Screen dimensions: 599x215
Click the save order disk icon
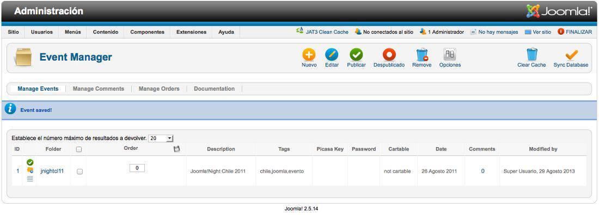point(176,149)
